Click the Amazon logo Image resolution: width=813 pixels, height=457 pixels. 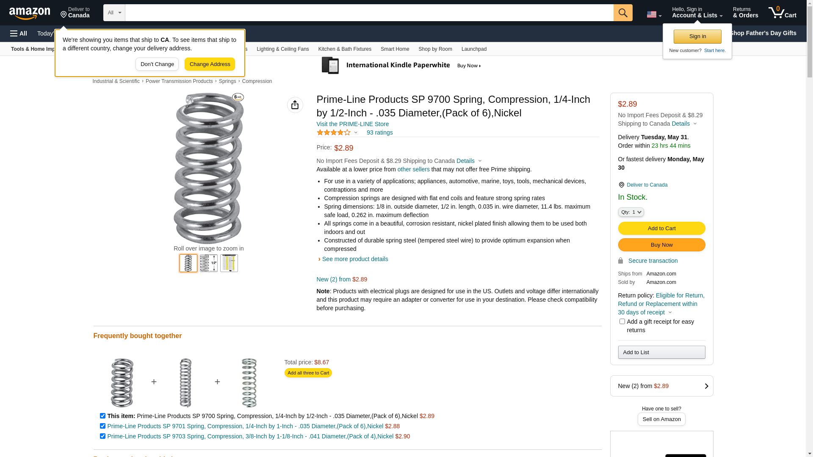[30, 13]
